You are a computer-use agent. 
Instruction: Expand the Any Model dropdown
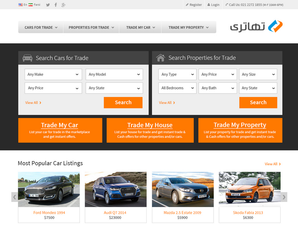(x=114, y=74)
